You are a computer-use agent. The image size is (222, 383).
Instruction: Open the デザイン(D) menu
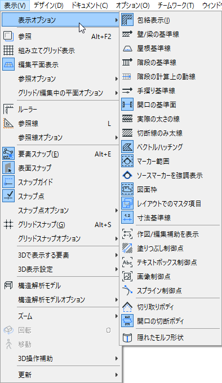click(48, 6)
